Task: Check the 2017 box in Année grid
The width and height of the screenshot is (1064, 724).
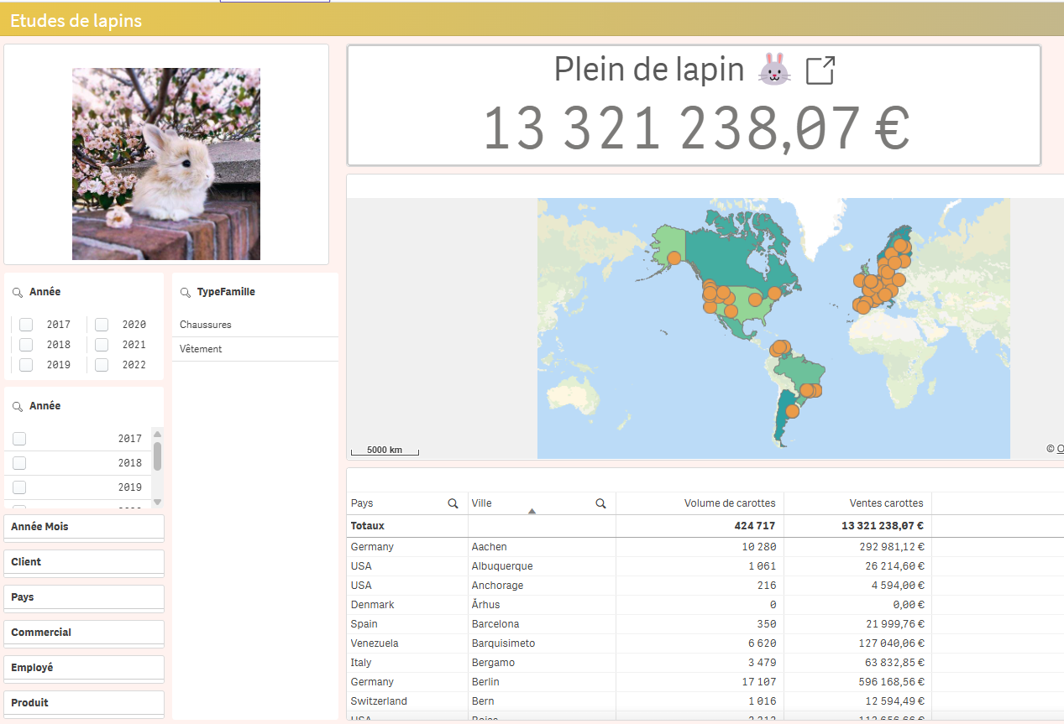Action: (26, 325)
